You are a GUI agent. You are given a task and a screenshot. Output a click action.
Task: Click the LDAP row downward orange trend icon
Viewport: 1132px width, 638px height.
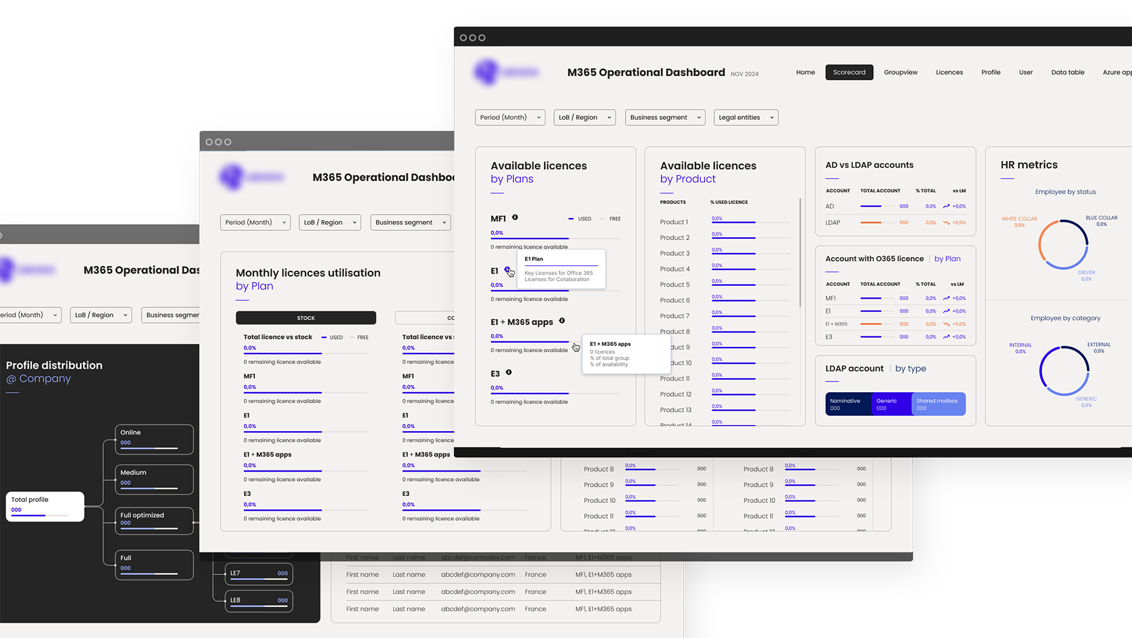(946, 223)
